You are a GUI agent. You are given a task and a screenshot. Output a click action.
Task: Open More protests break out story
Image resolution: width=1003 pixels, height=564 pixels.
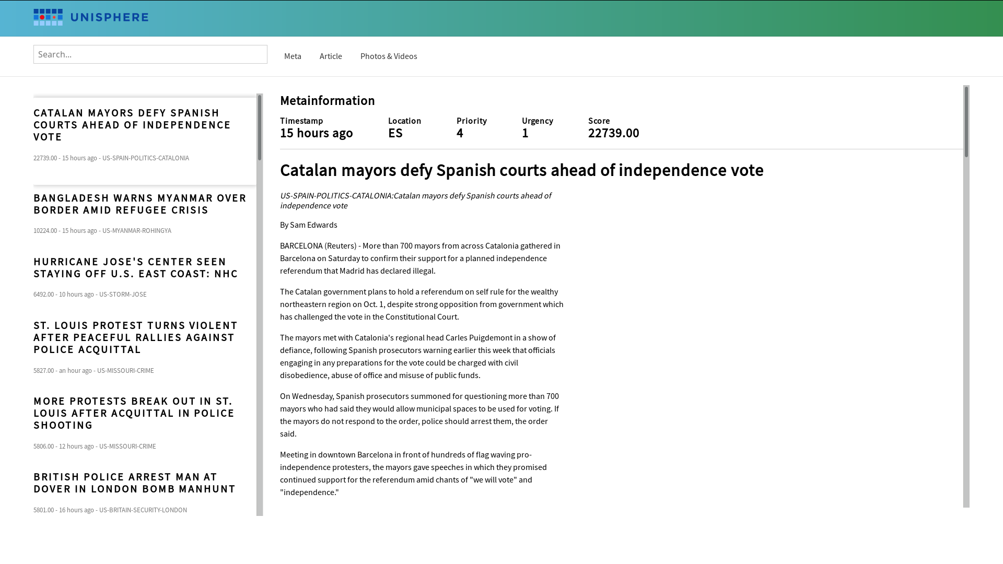pos(134,413)
